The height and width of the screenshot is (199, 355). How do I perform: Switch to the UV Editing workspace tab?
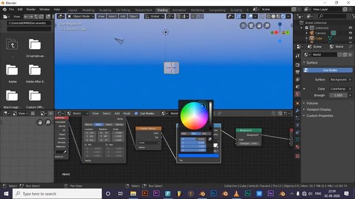123,10
